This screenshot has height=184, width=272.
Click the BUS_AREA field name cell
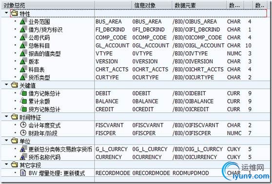click(x=109, y=21)
